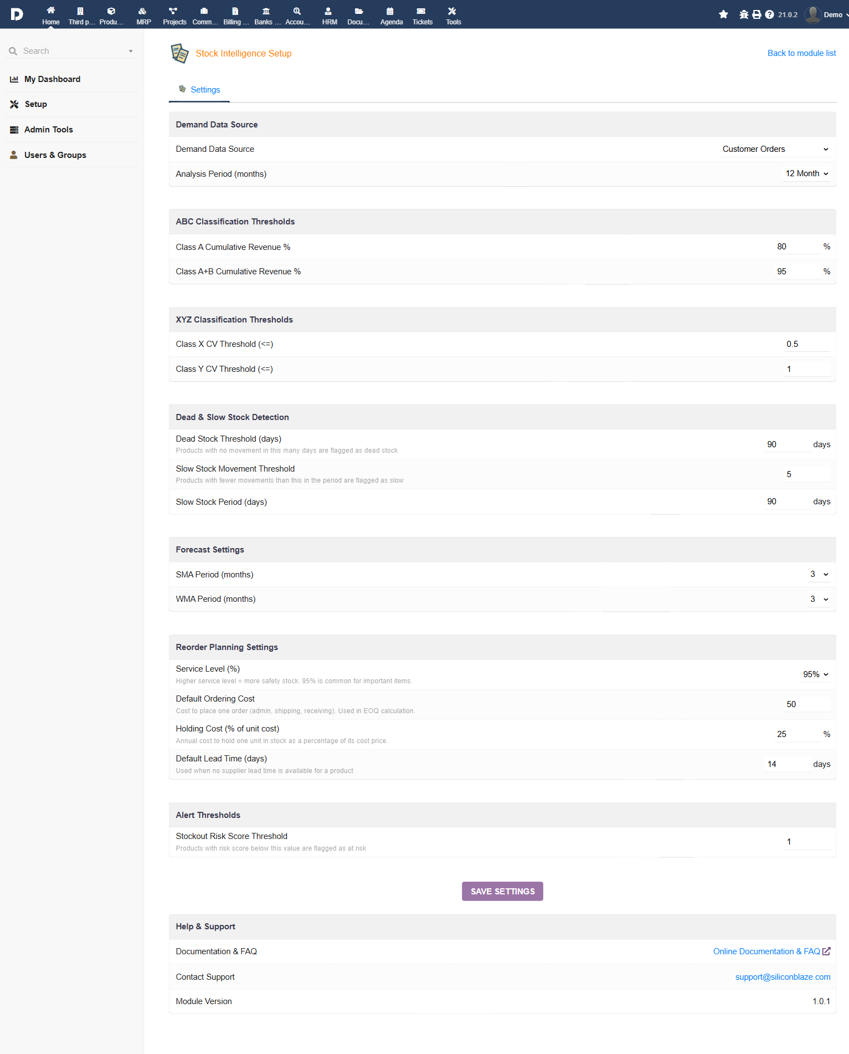Follow the Back to module list link
Image resolution: width=849 pixels, height=1054 pixels.
pyautogui.click(x=801, y=53)
